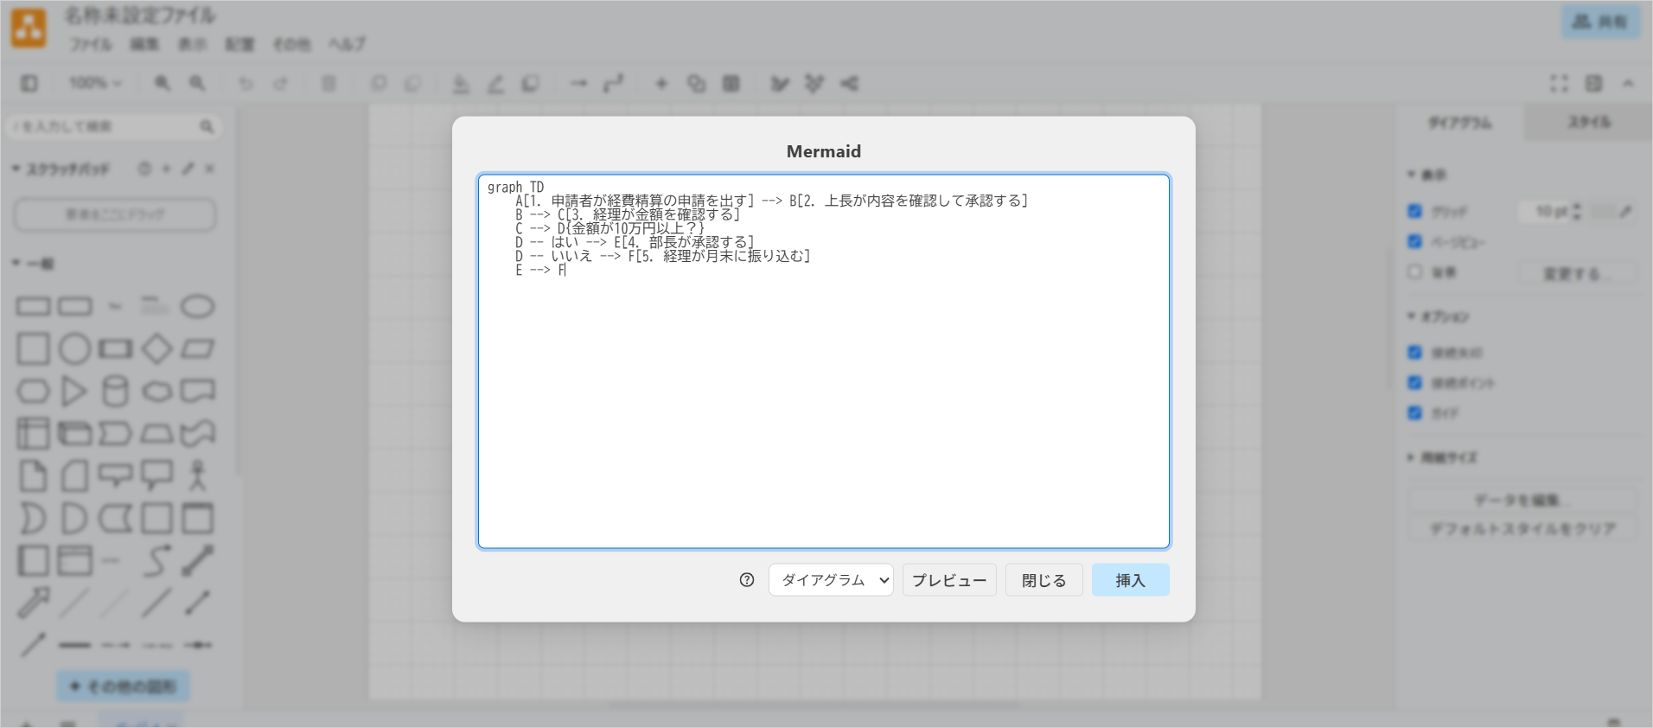Click the プレビュー button

tap(949, 580)
